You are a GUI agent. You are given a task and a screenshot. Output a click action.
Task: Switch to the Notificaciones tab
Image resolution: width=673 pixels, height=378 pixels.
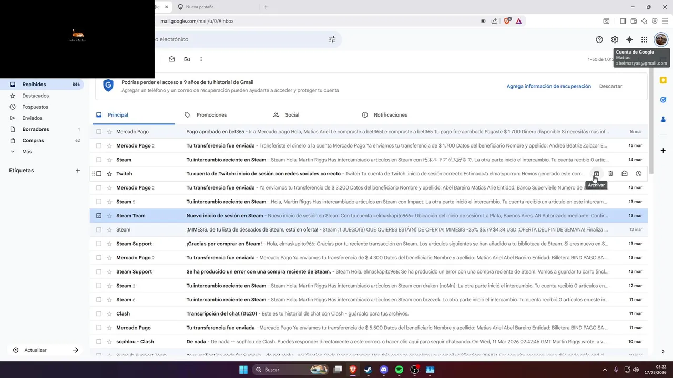point(390,115)
